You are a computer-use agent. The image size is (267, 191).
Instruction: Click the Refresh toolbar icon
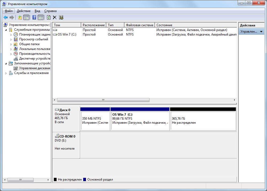point(49,18)
